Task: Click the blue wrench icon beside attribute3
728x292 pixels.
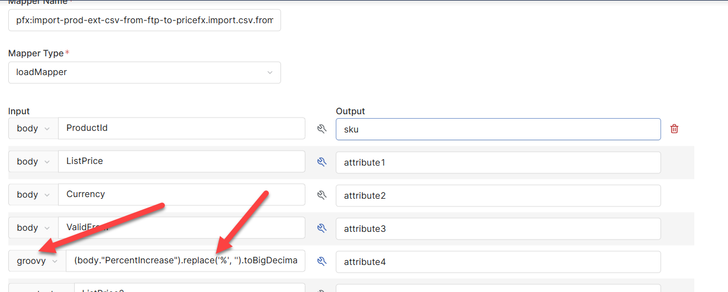Action: (x=321, y=228)
